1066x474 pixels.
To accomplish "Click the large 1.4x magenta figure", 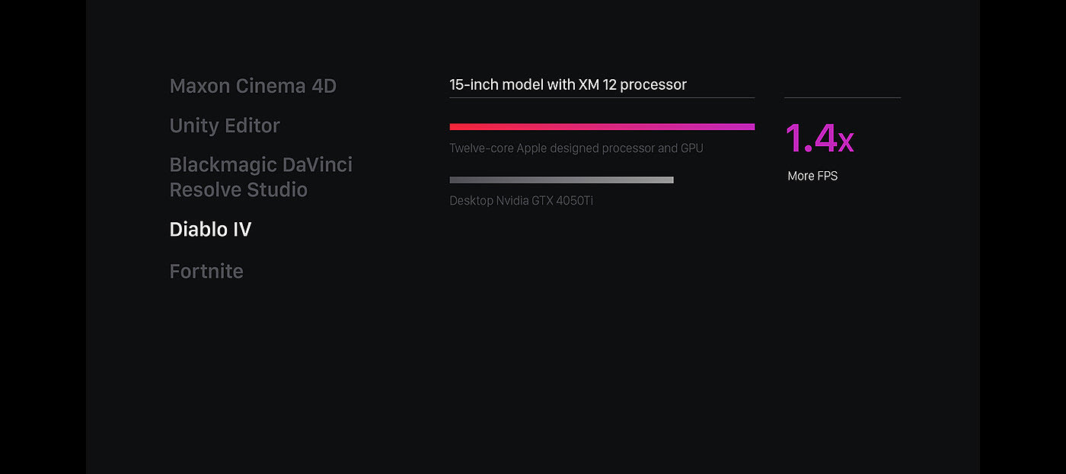I will click(x=819, y=139).
